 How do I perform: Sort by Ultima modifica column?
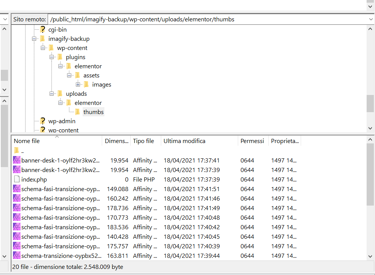click(199, 141)
